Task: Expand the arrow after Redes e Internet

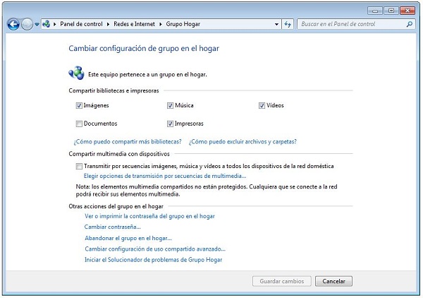Action: (x=161, y=24)
